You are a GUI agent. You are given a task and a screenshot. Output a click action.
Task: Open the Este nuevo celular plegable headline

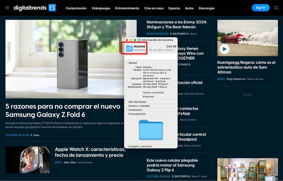(x=172, y=165)
